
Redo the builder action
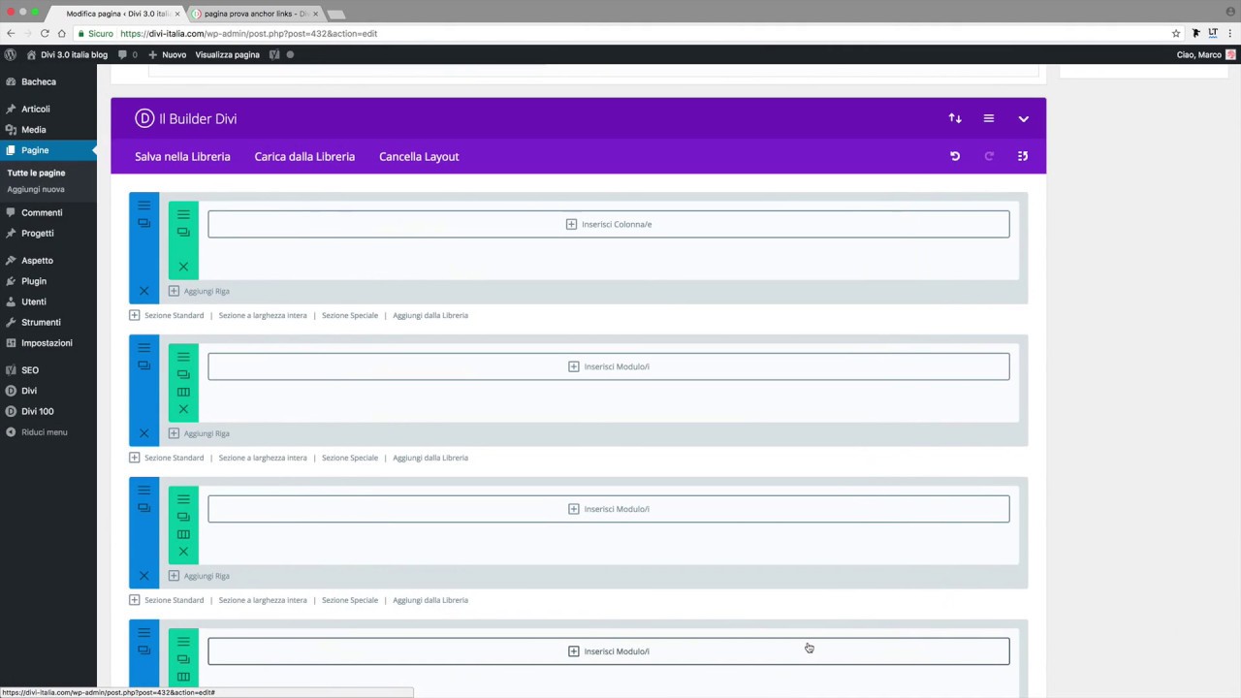[989, 156]
